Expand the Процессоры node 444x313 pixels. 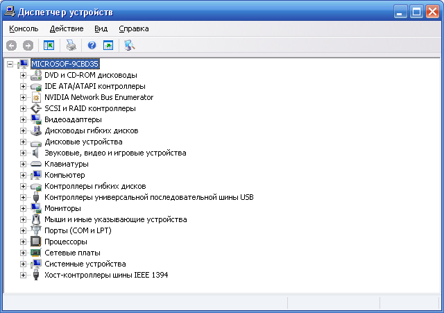pos(23,242)
